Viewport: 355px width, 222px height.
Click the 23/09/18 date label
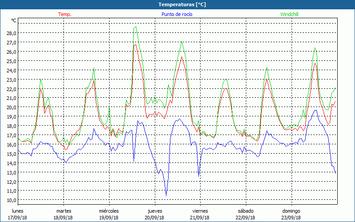291,218
